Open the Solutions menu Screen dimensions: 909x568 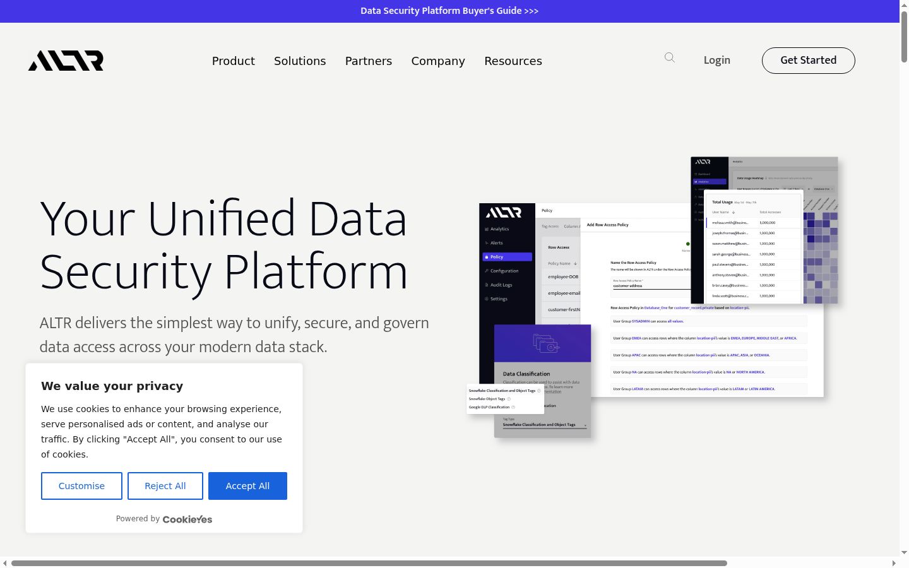tap(300, 61)
